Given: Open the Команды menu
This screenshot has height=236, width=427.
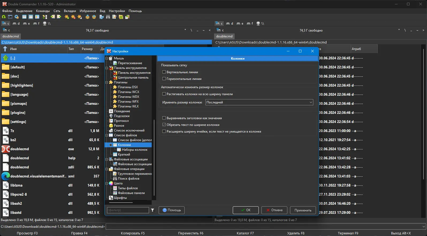Looking at the screenshot, I should tap(43, 11).
